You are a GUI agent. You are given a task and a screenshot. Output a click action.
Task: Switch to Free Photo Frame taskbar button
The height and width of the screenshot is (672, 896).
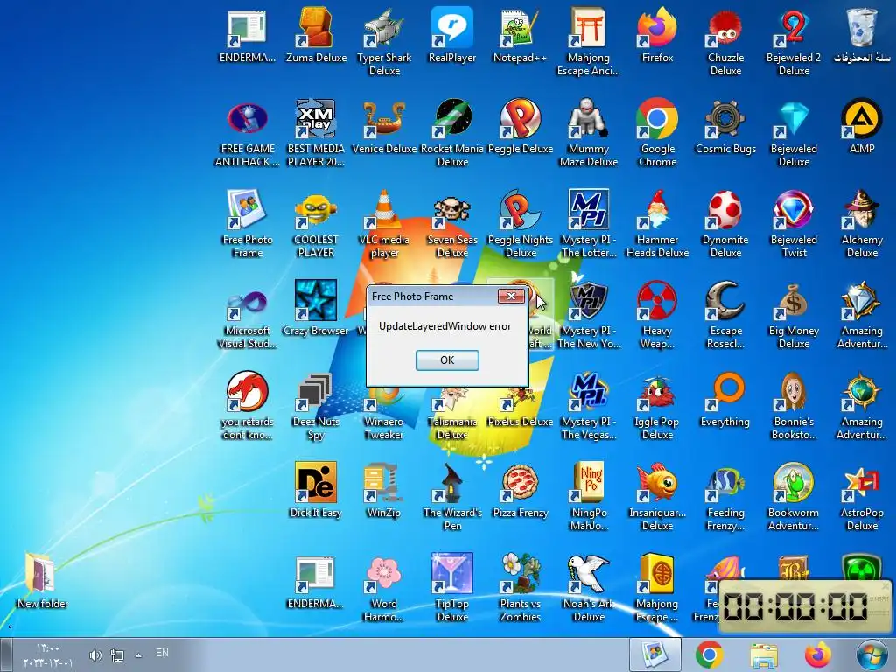pos(654,654)
